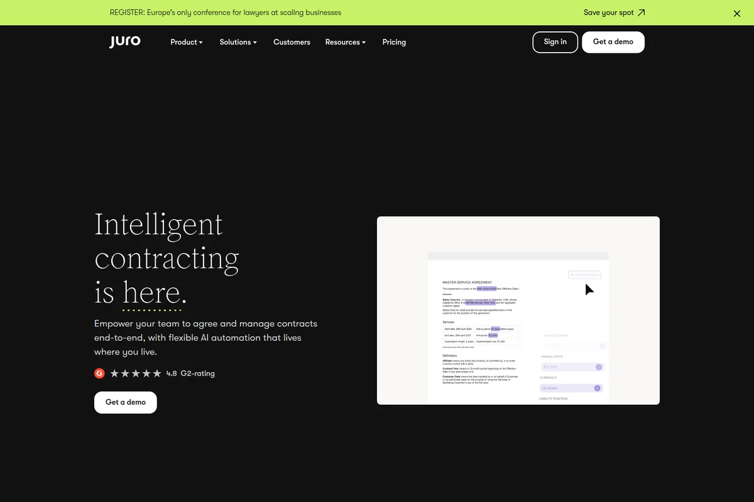Screen dimensions: 754x502
Task: Click Get a demo in the top navigation
Action: [613, 42]
